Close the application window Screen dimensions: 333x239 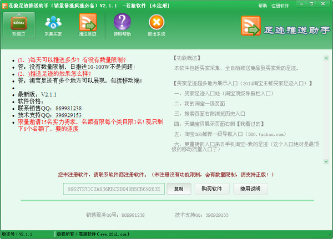[x=323, y=4]
